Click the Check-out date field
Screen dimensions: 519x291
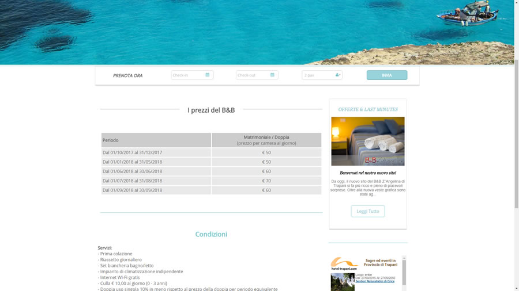pos(257,75)
